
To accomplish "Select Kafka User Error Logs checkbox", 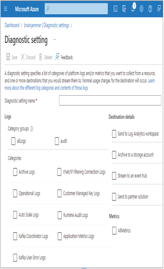I will 15,257.
